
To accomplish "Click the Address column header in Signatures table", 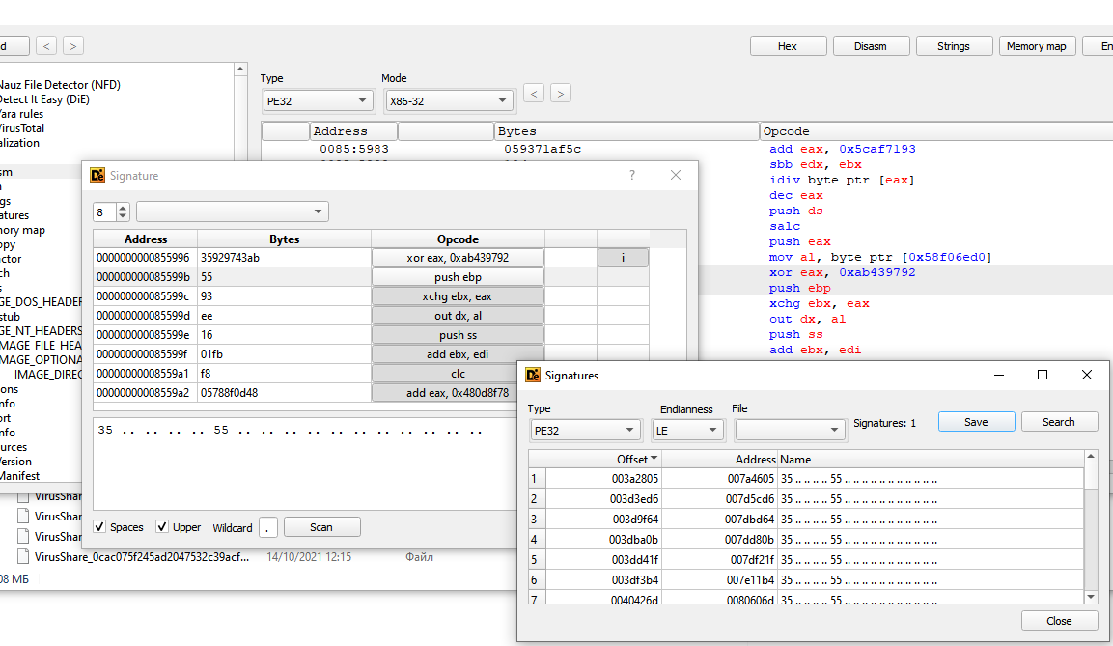I will (720, 460).
